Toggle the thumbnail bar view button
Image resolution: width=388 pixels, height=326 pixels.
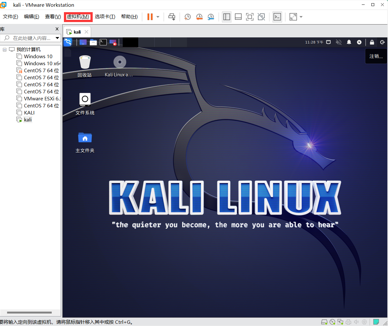coord(238,17)
